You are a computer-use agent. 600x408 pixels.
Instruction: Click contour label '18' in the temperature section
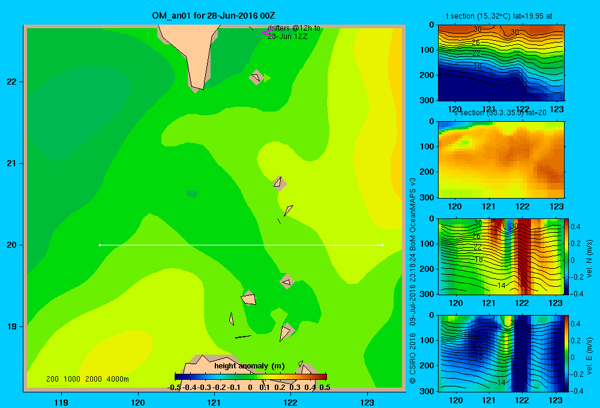[x=478, y=65]
